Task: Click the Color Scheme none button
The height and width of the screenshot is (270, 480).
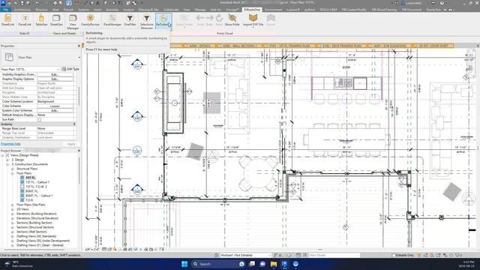Action: coord(55,106)
